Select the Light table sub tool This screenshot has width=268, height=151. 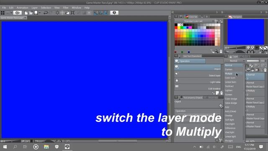point(198,81)
